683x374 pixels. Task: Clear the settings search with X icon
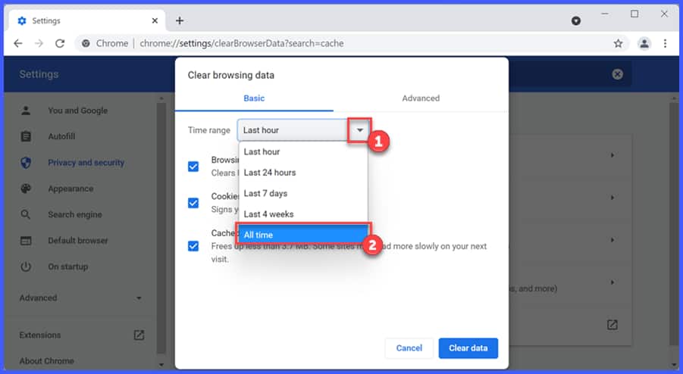(x=617, y=74)
